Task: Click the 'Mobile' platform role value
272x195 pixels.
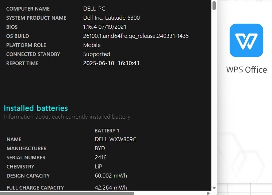Action: pyautogui.click(x=92, y=45)
